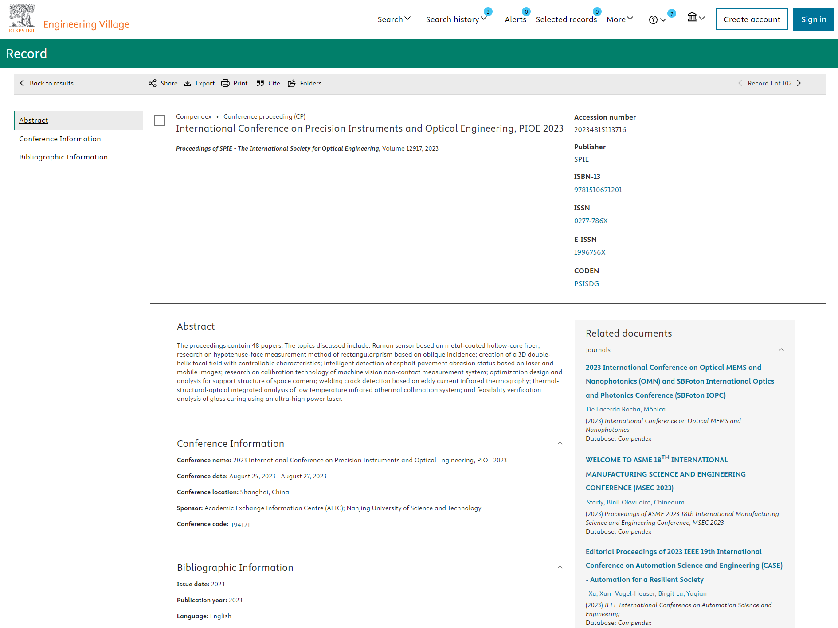Viewport: 838px width, 628px height.
Task: Click the Print label in toolbar
Action: 240,83
